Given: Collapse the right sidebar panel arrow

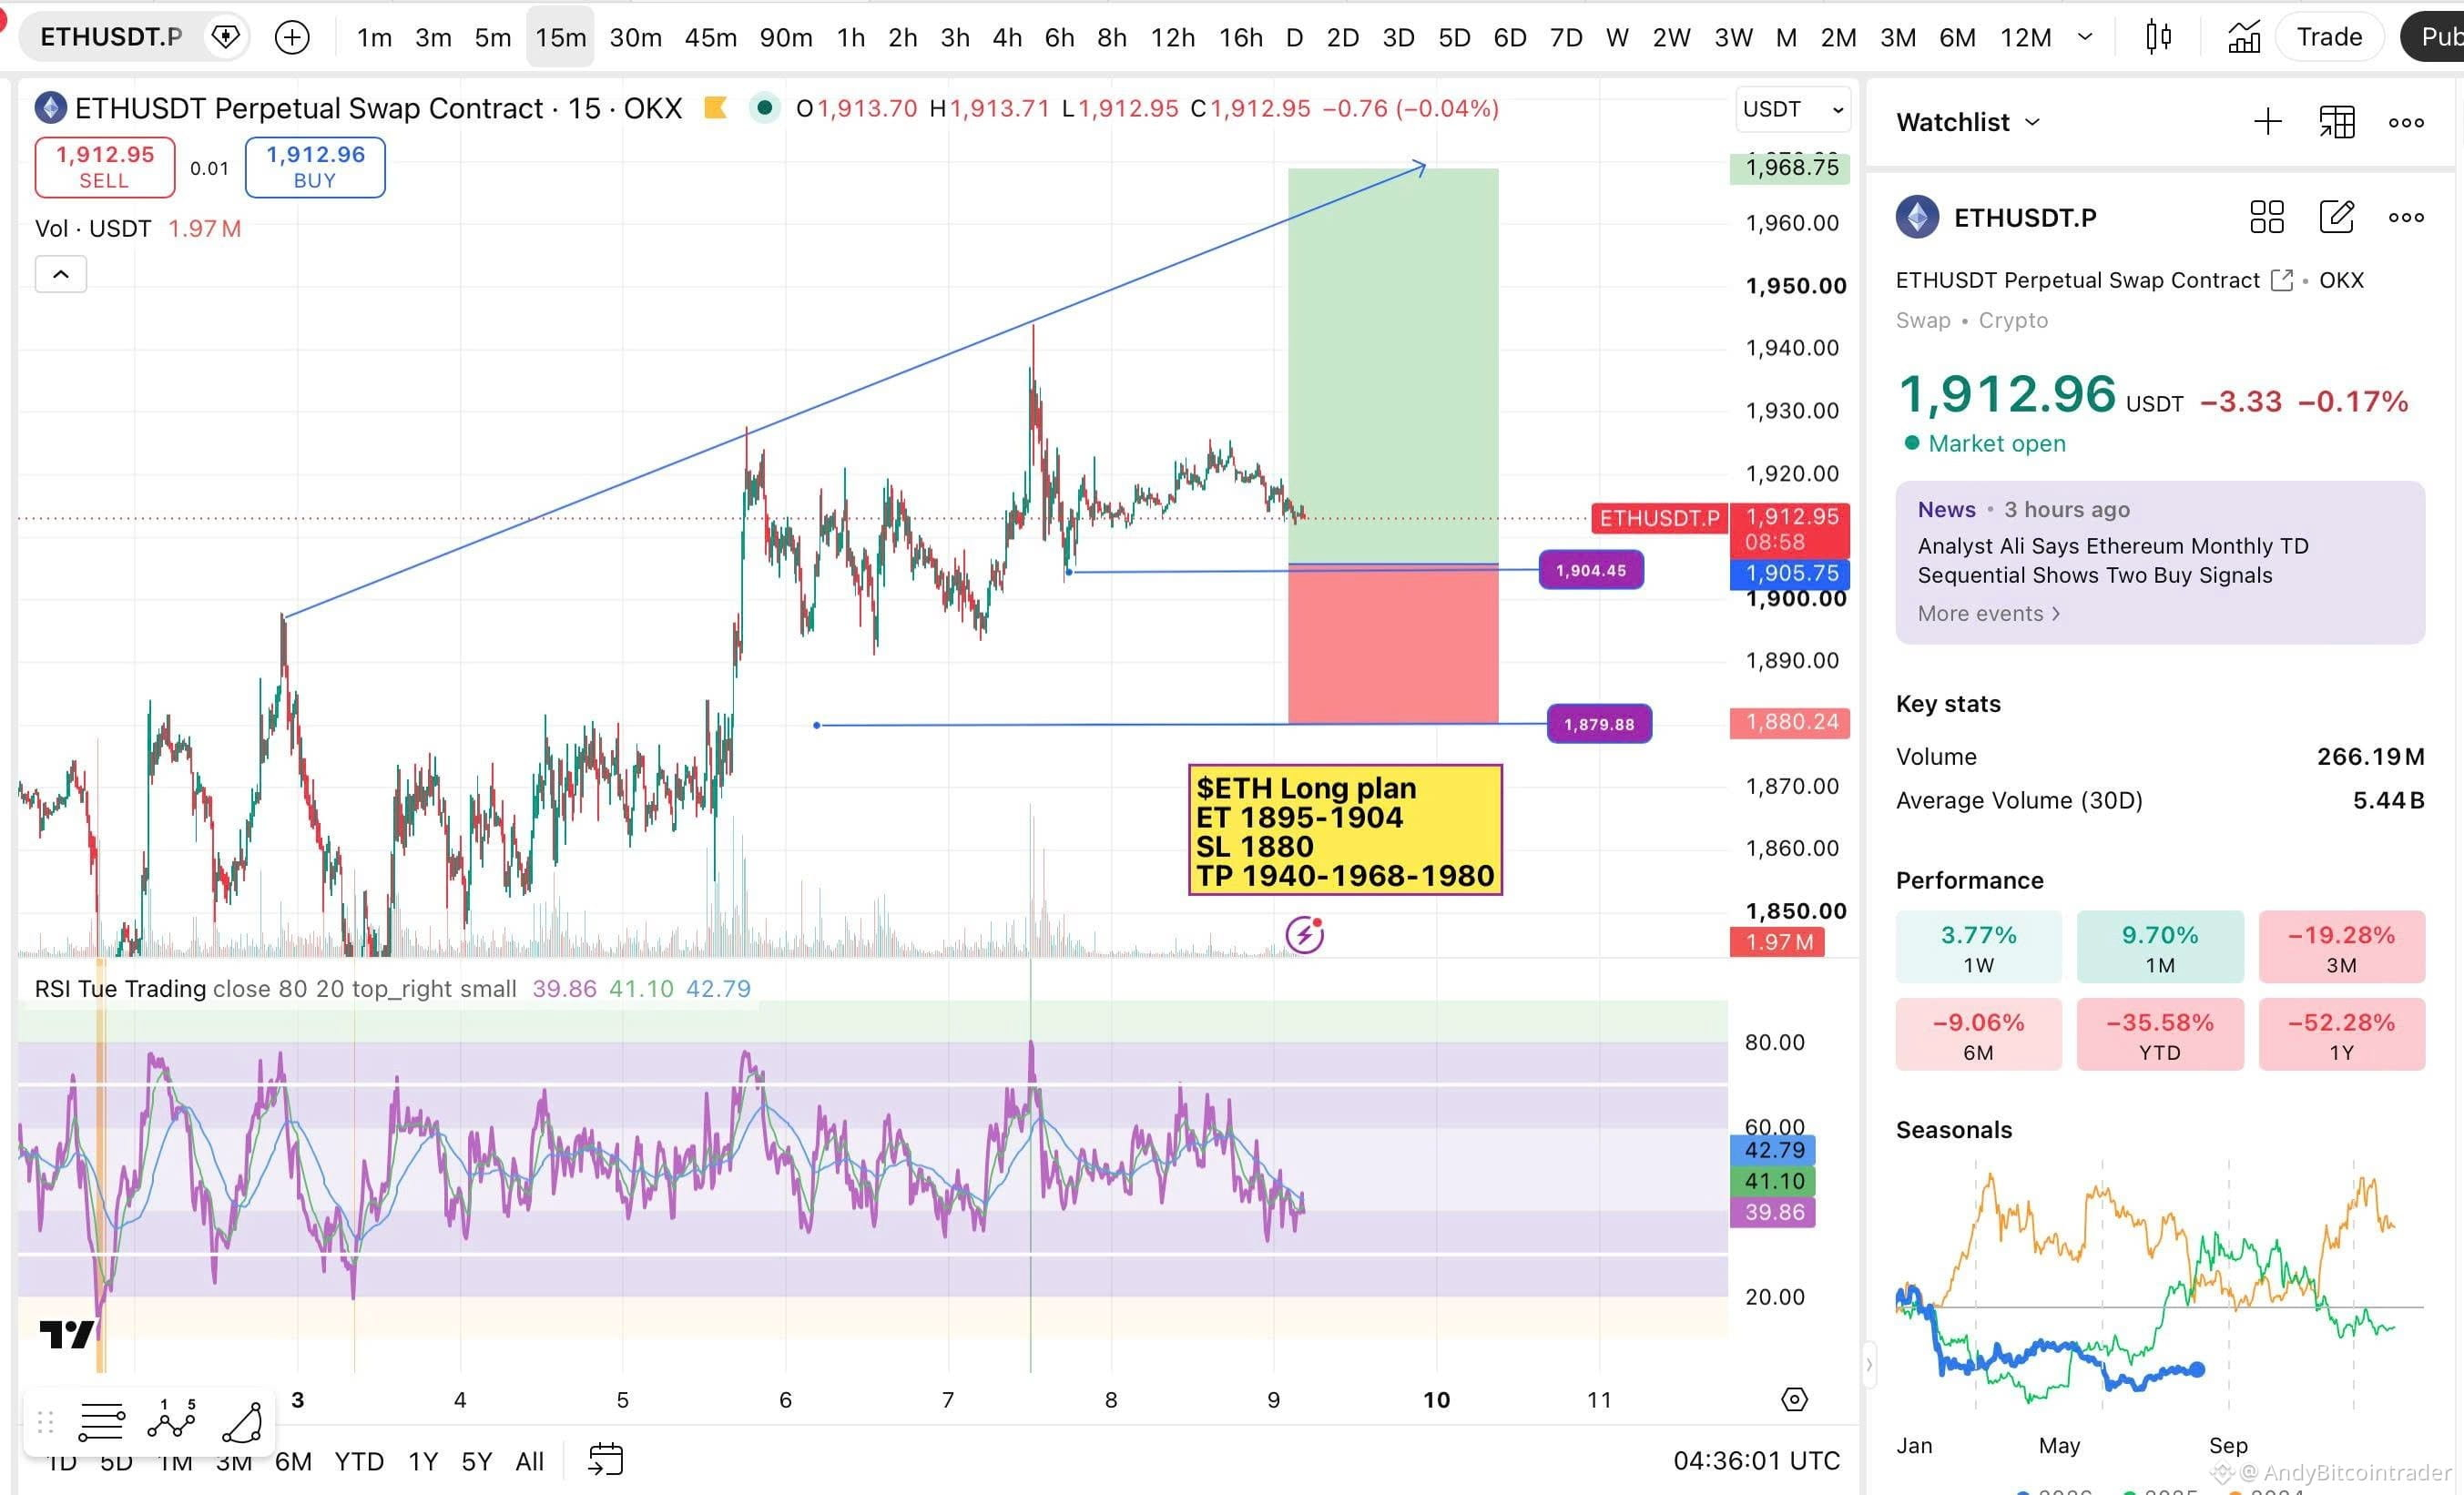Looking at the screenshot, I should (1868, 1364).
